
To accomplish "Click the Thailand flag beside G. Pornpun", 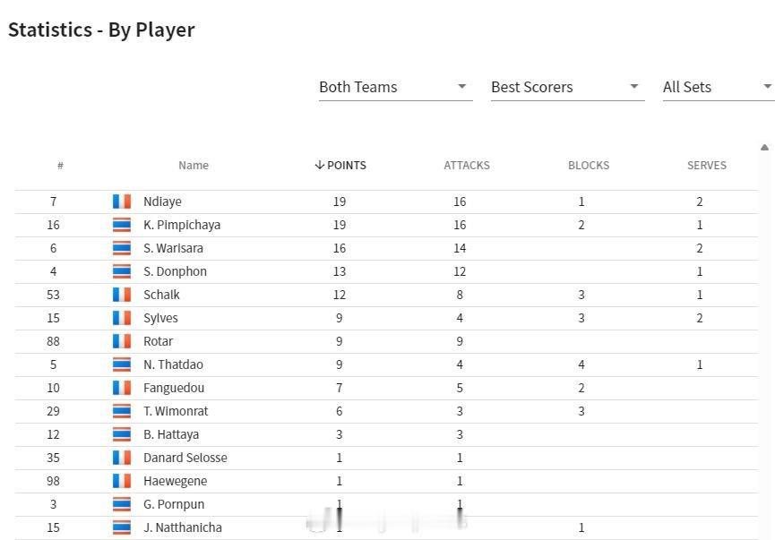I will 122,504.
